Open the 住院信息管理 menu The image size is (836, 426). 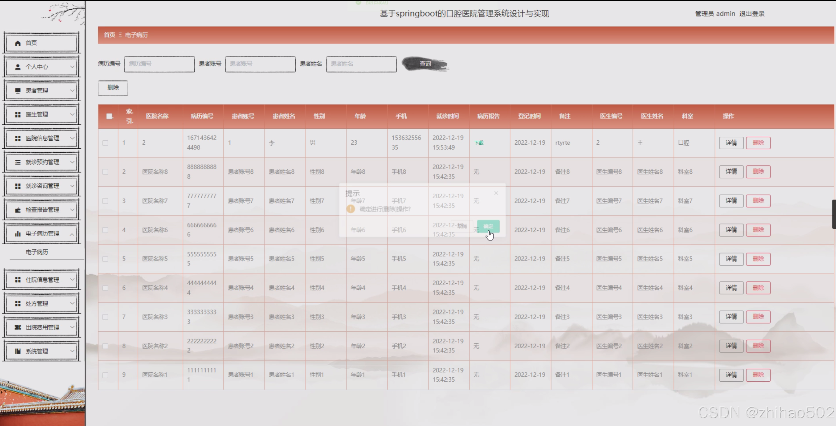pos(42,280)
